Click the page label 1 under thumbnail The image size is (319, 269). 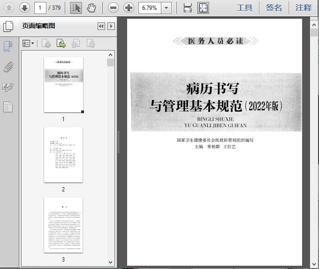pos(63,119)
